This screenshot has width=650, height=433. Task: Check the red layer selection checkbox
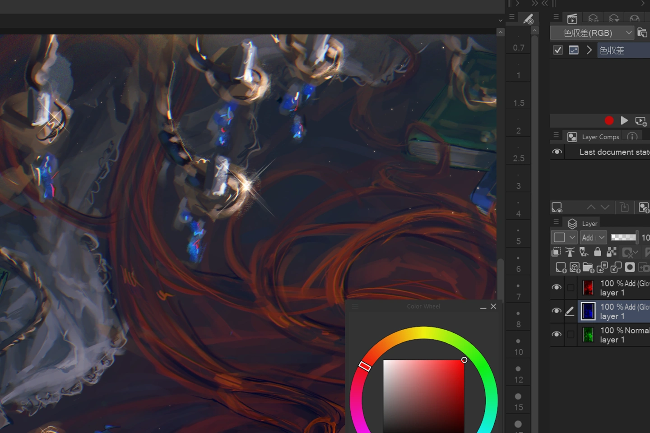571,287
